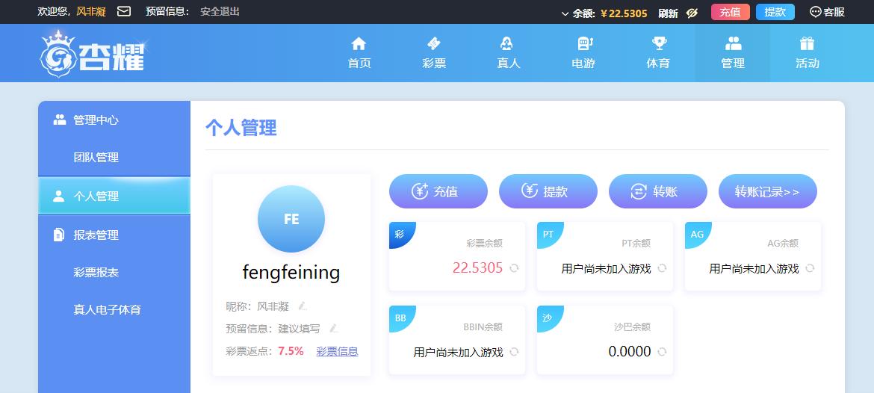Select 个人管理 in the sidebar

click(x=114, y=196)
